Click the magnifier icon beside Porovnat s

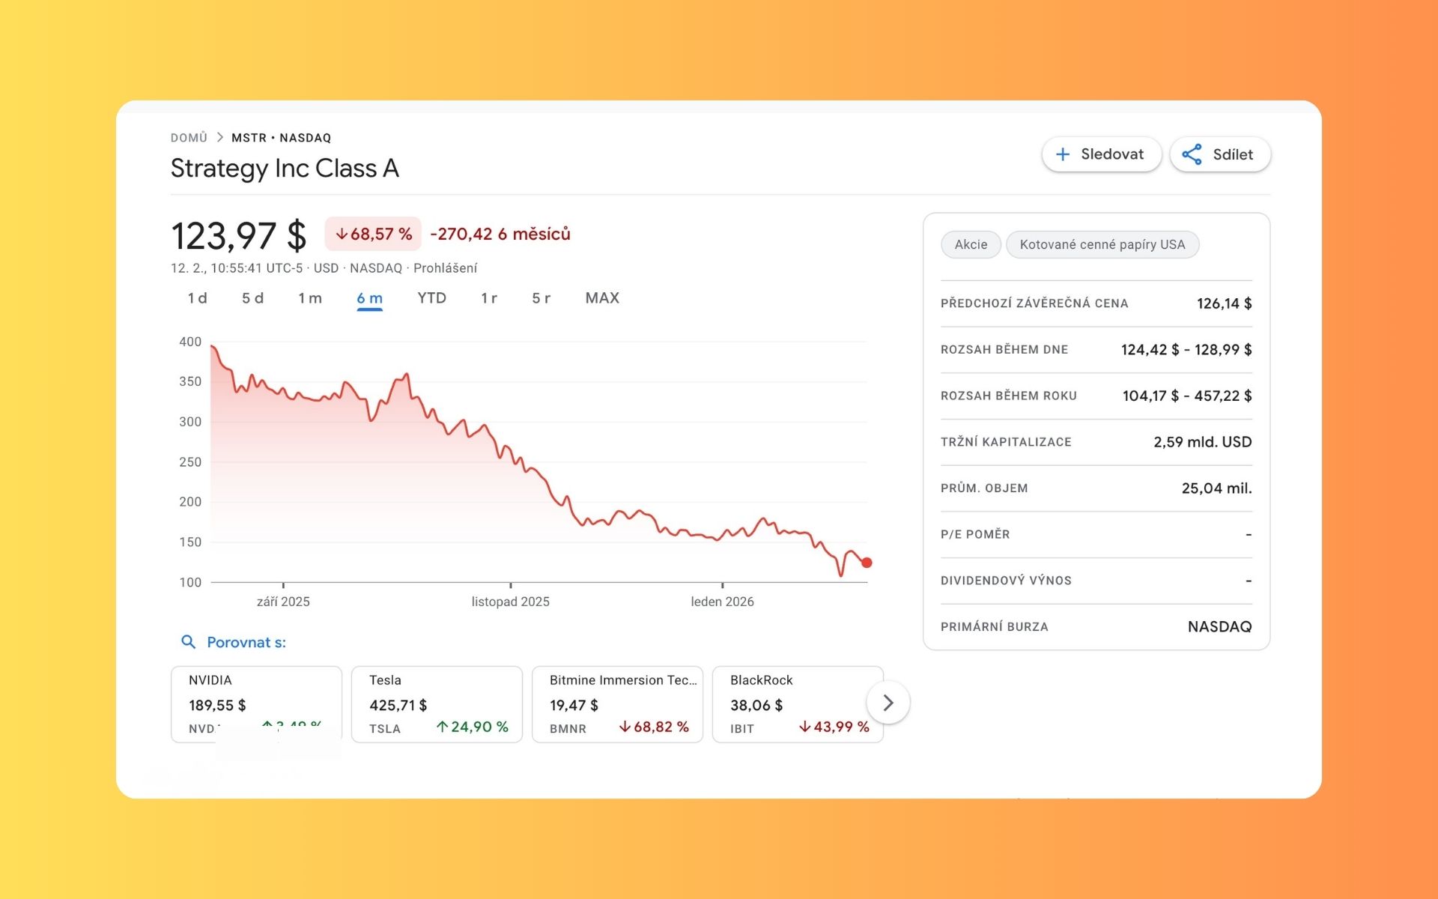coord(188,642)
